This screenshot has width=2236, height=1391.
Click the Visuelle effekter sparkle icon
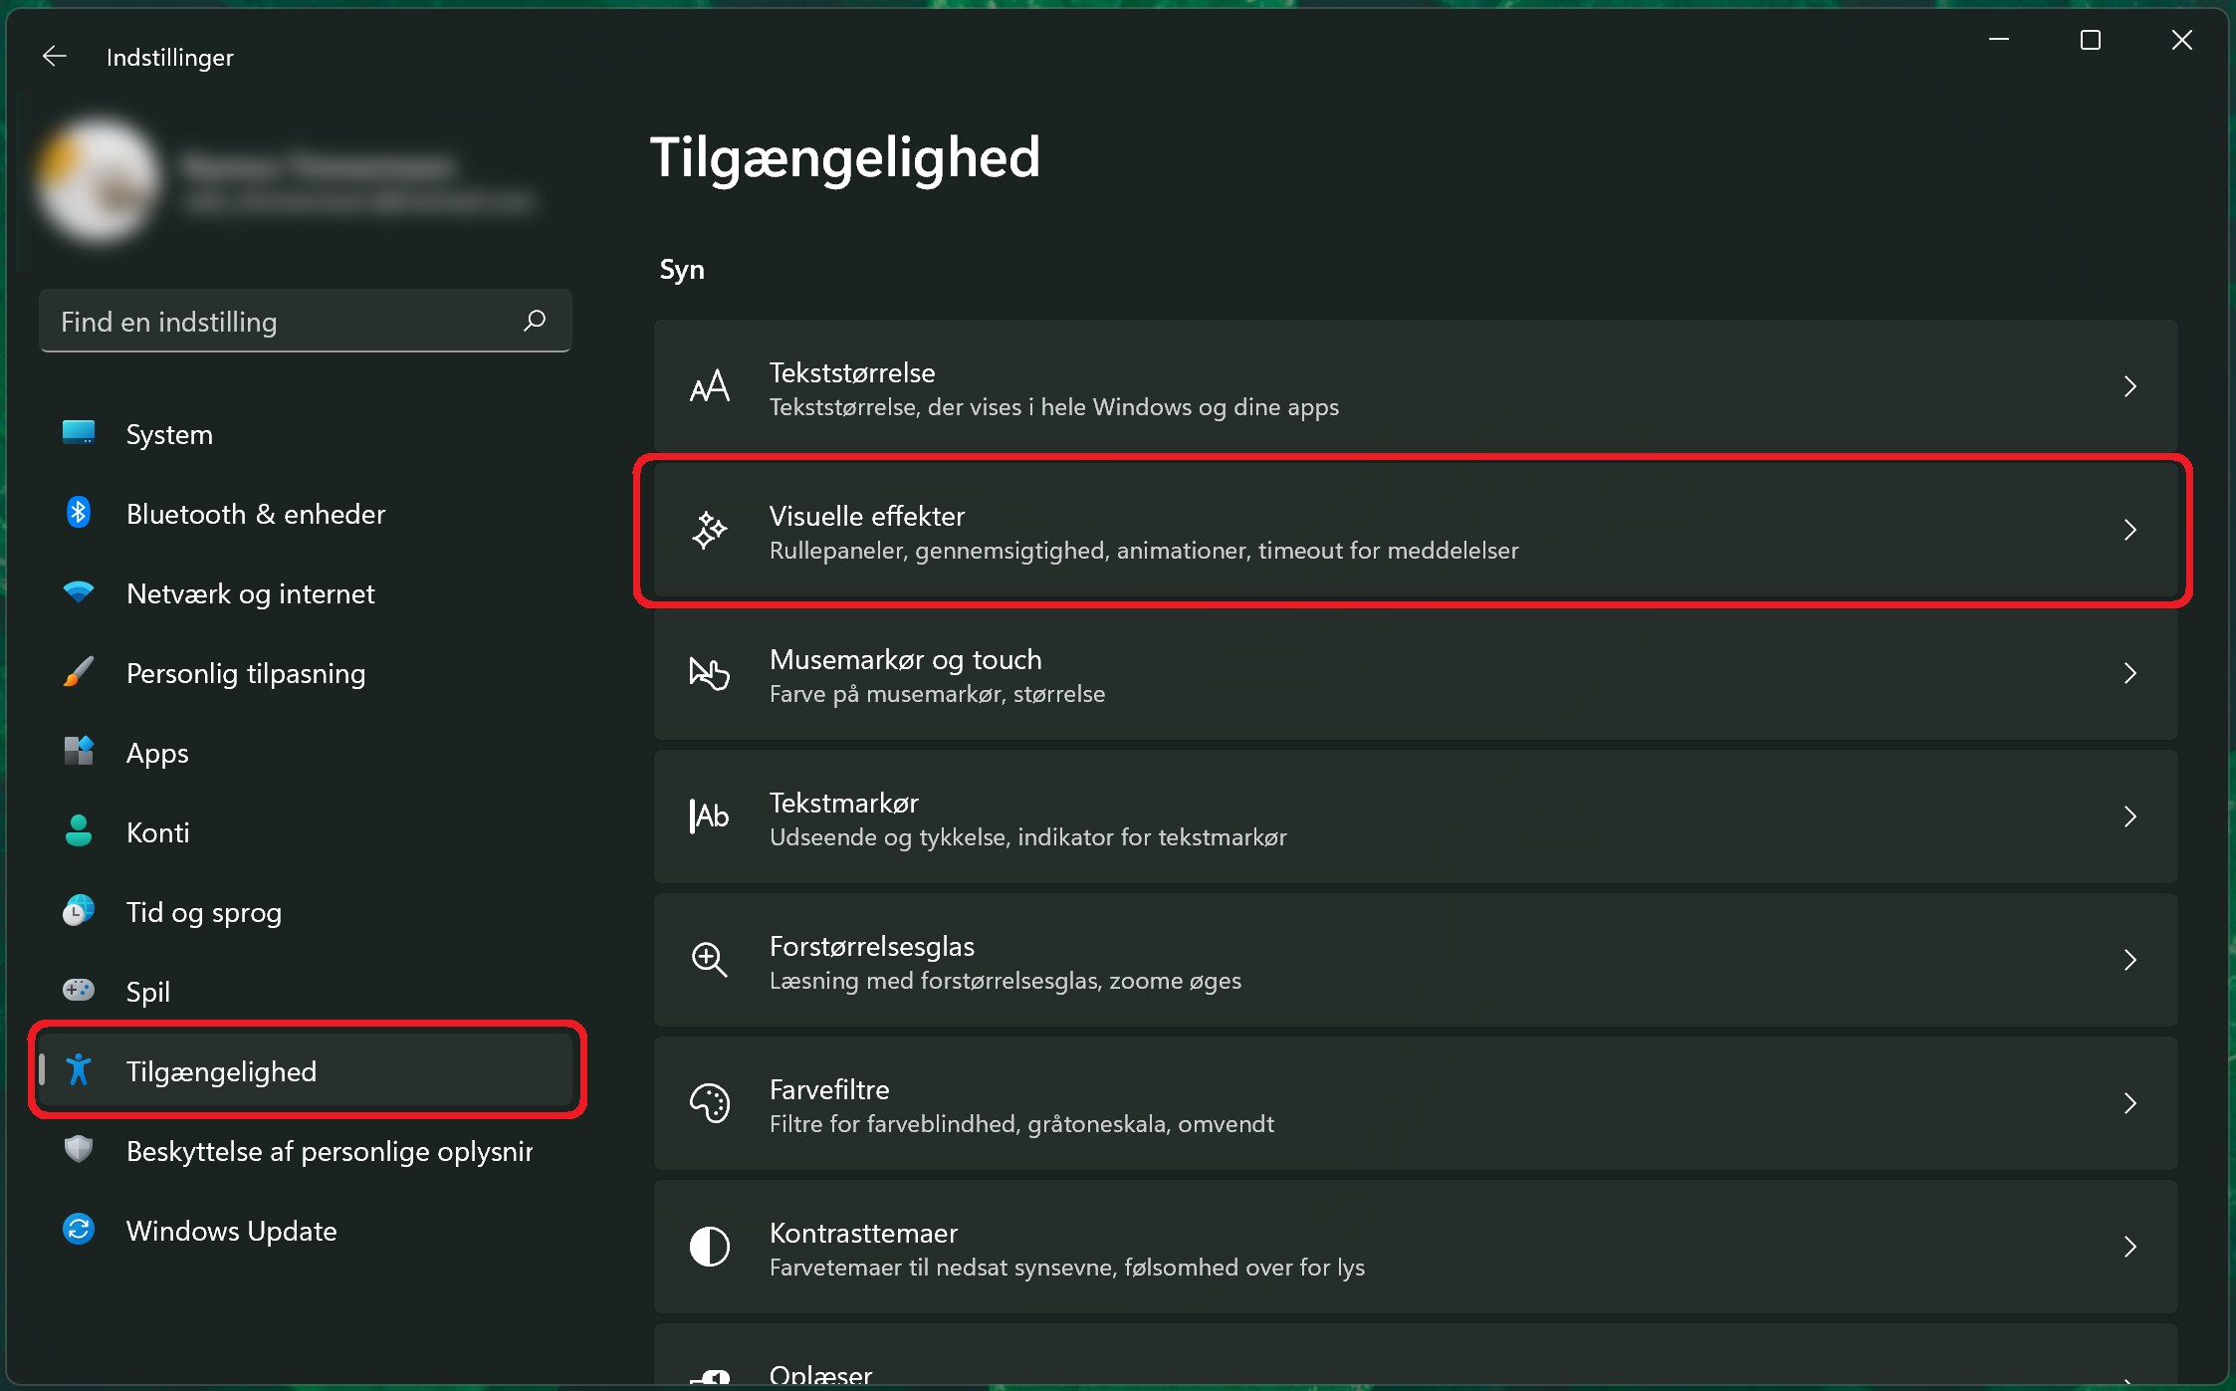click(710, 530)
